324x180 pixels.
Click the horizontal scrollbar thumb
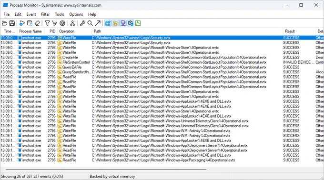coord(106,170)
